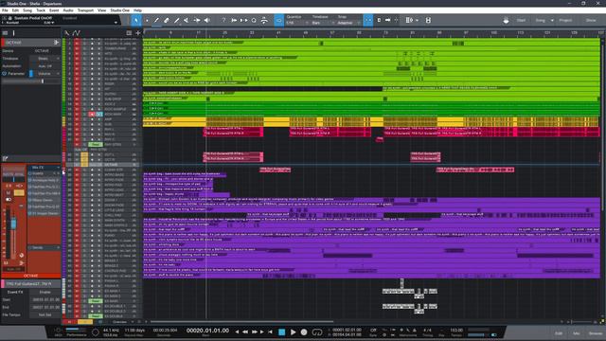
Task: Click the Show button at top right
Action: (x=591, y=20)
